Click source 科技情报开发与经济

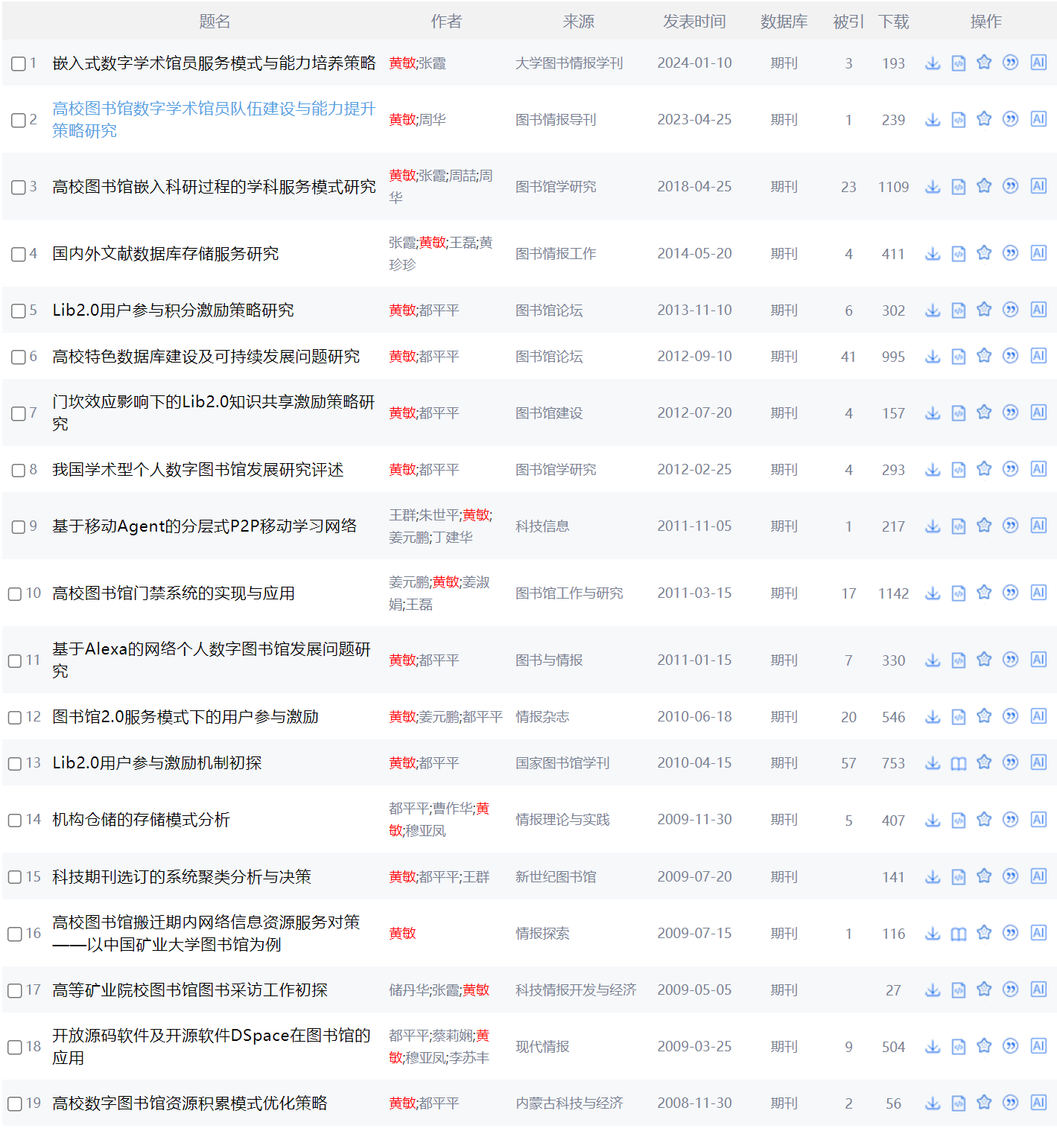(576, 990)
